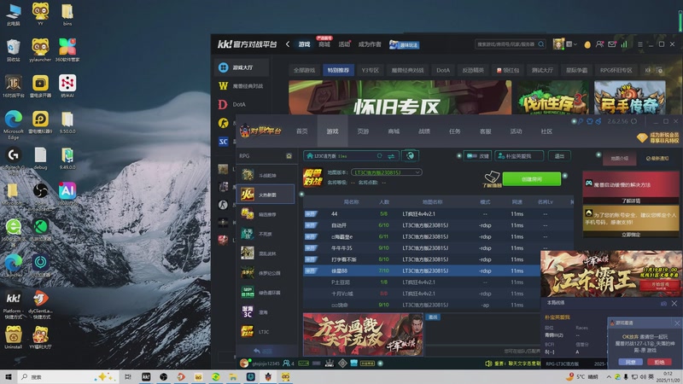The height and width of the screenshot is (384, 683).
Task: Click the RPG home icon
Action: [289, 156]
